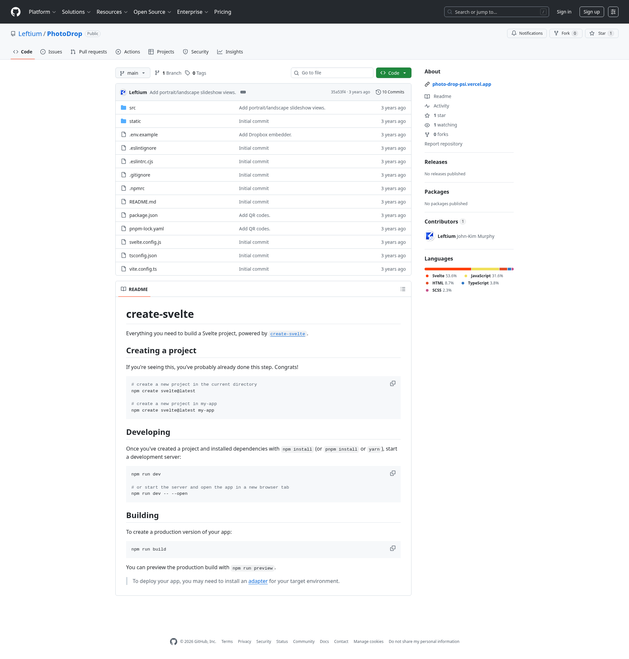Screen dimensions: 629x659
Task: Click Leftium avatar in latest commit row
Action: pos(123,92)
